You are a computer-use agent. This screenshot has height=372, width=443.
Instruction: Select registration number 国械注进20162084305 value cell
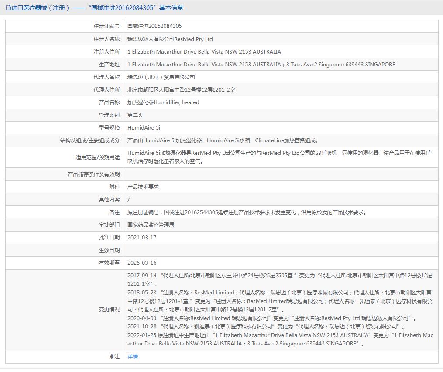click(155, 26)
